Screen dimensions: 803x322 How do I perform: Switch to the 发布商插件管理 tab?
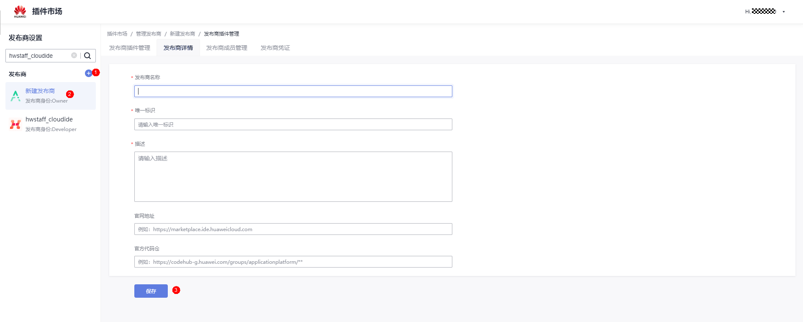coord(129,48)
